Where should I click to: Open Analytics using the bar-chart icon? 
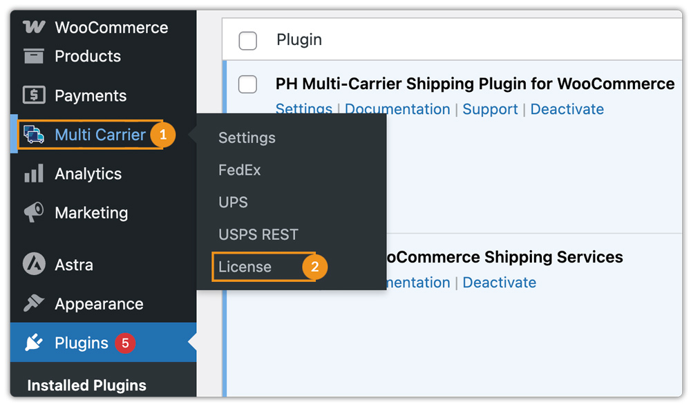pyautogui.click(x=33, y=173)
